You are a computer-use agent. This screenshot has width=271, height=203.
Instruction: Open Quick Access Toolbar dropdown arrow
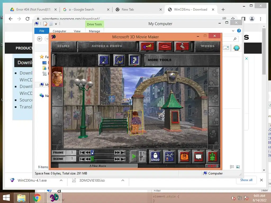click(x=56, y=24)
